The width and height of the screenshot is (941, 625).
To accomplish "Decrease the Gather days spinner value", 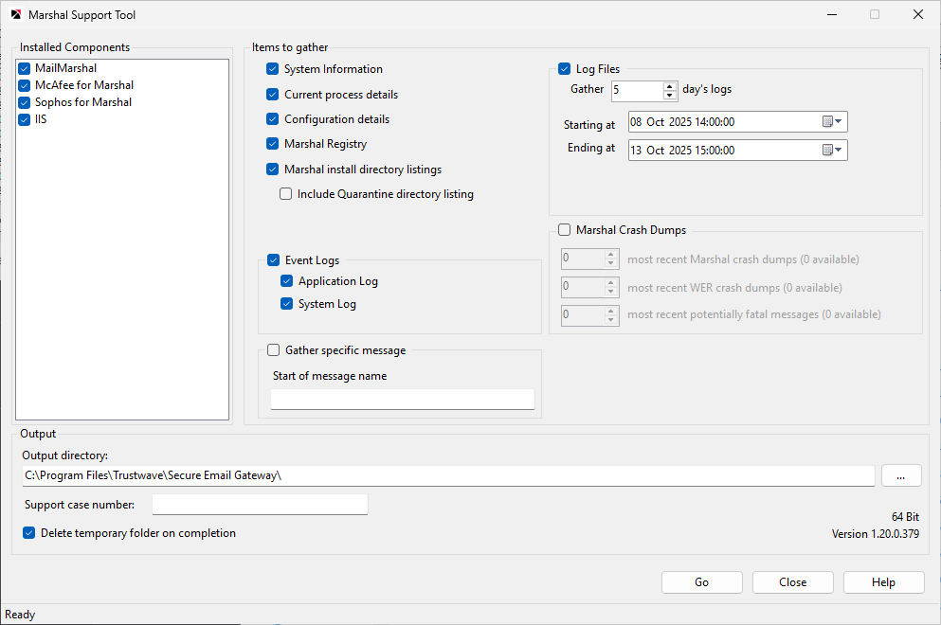I will [671, 96].
